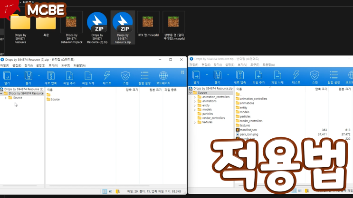Click horizontal scrollbar under the Resource (2).zip file list

pos(99,186)
